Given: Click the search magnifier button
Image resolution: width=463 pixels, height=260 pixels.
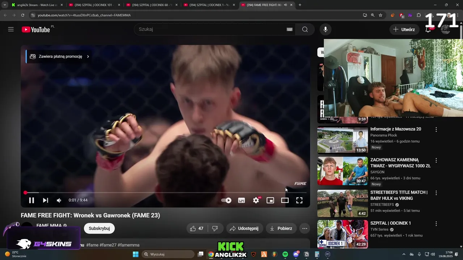Looking at the screenshot, I should coord(305,29).
